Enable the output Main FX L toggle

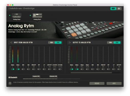(x=82, y=69)
